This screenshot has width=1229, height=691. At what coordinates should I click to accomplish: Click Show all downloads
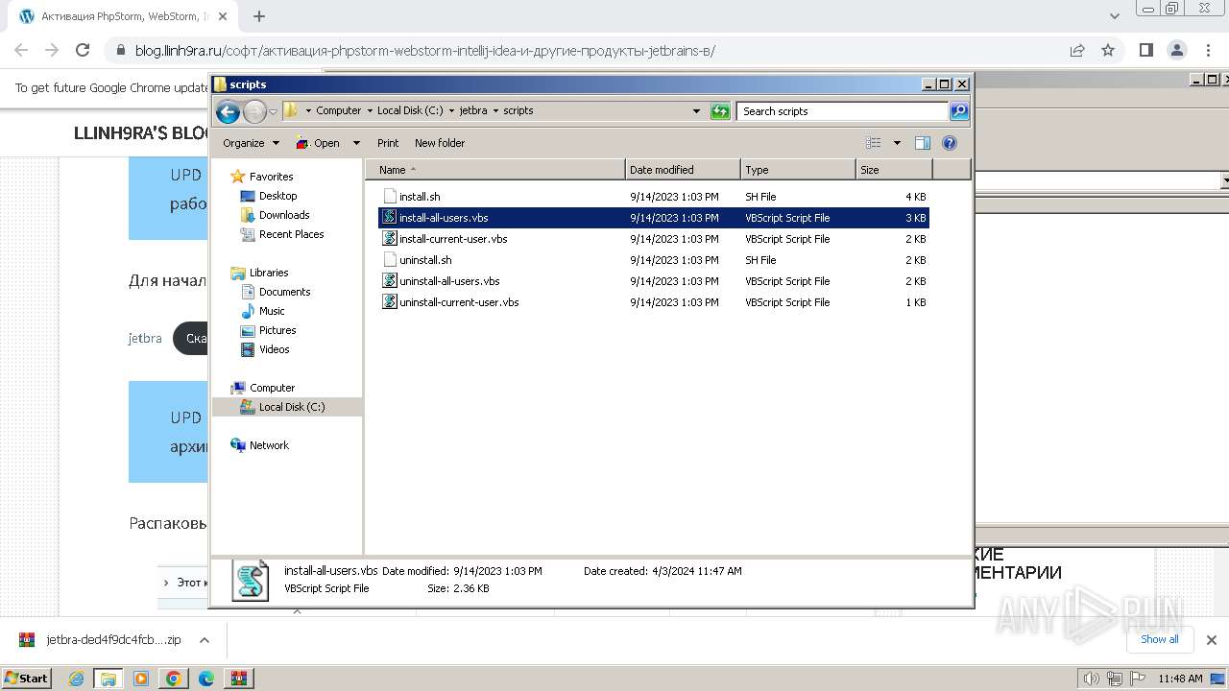[1160, 639]
